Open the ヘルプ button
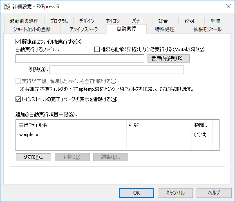 (x=214, y=193)
